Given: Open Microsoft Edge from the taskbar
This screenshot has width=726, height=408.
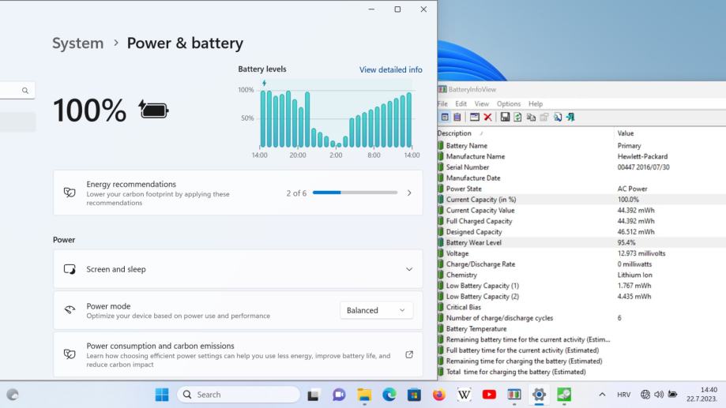Looking at the screenshot, I should pyautogui.click(x=389, y=395).
